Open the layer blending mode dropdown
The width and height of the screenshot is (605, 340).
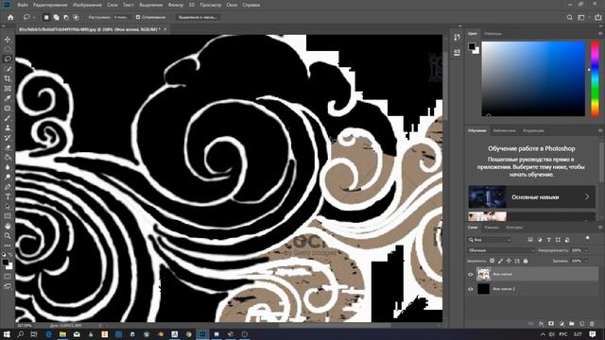coord(501,250)
